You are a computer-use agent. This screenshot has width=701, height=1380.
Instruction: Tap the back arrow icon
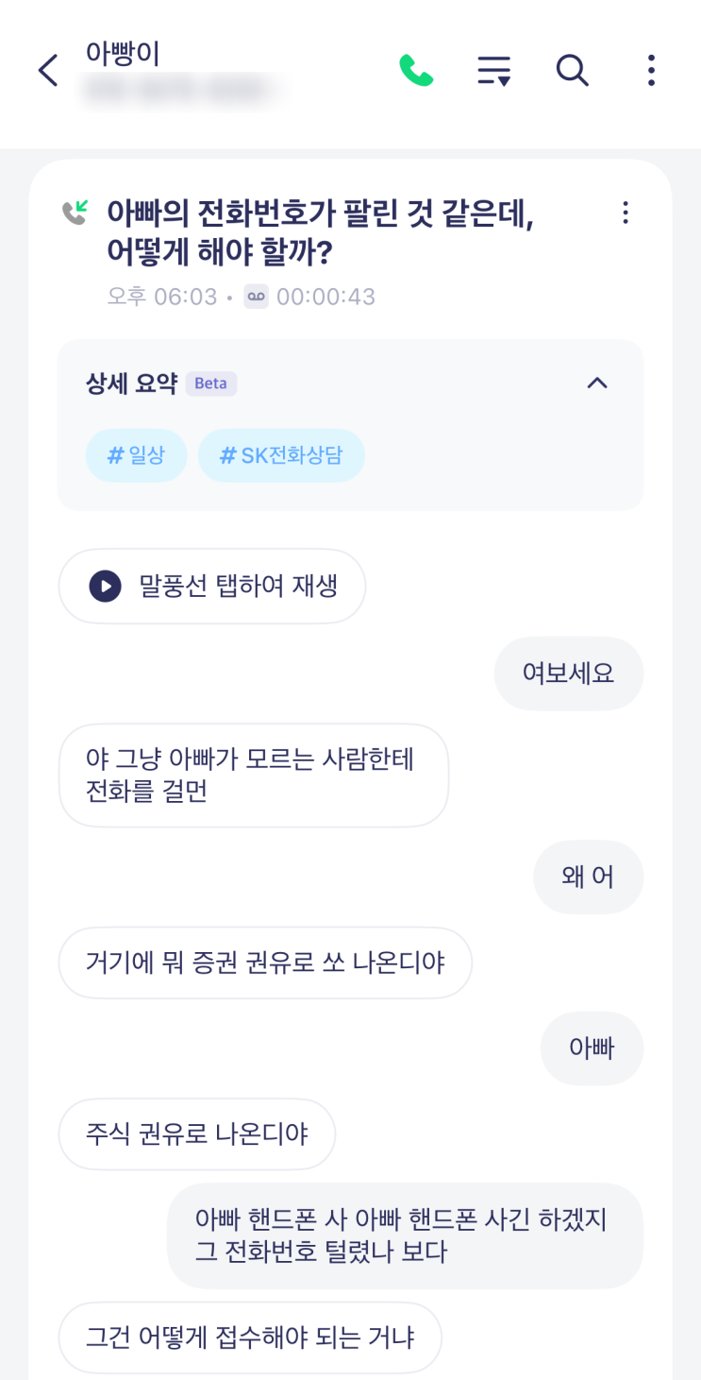point(48,71)
